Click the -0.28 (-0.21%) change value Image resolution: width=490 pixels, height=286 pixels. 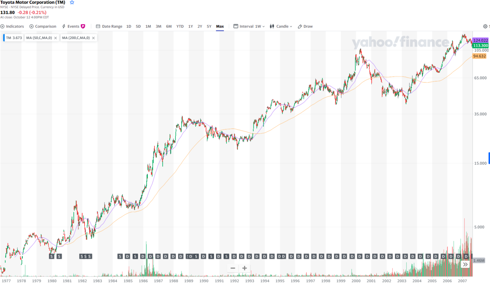pyautogui.click(x=32, y=12)
